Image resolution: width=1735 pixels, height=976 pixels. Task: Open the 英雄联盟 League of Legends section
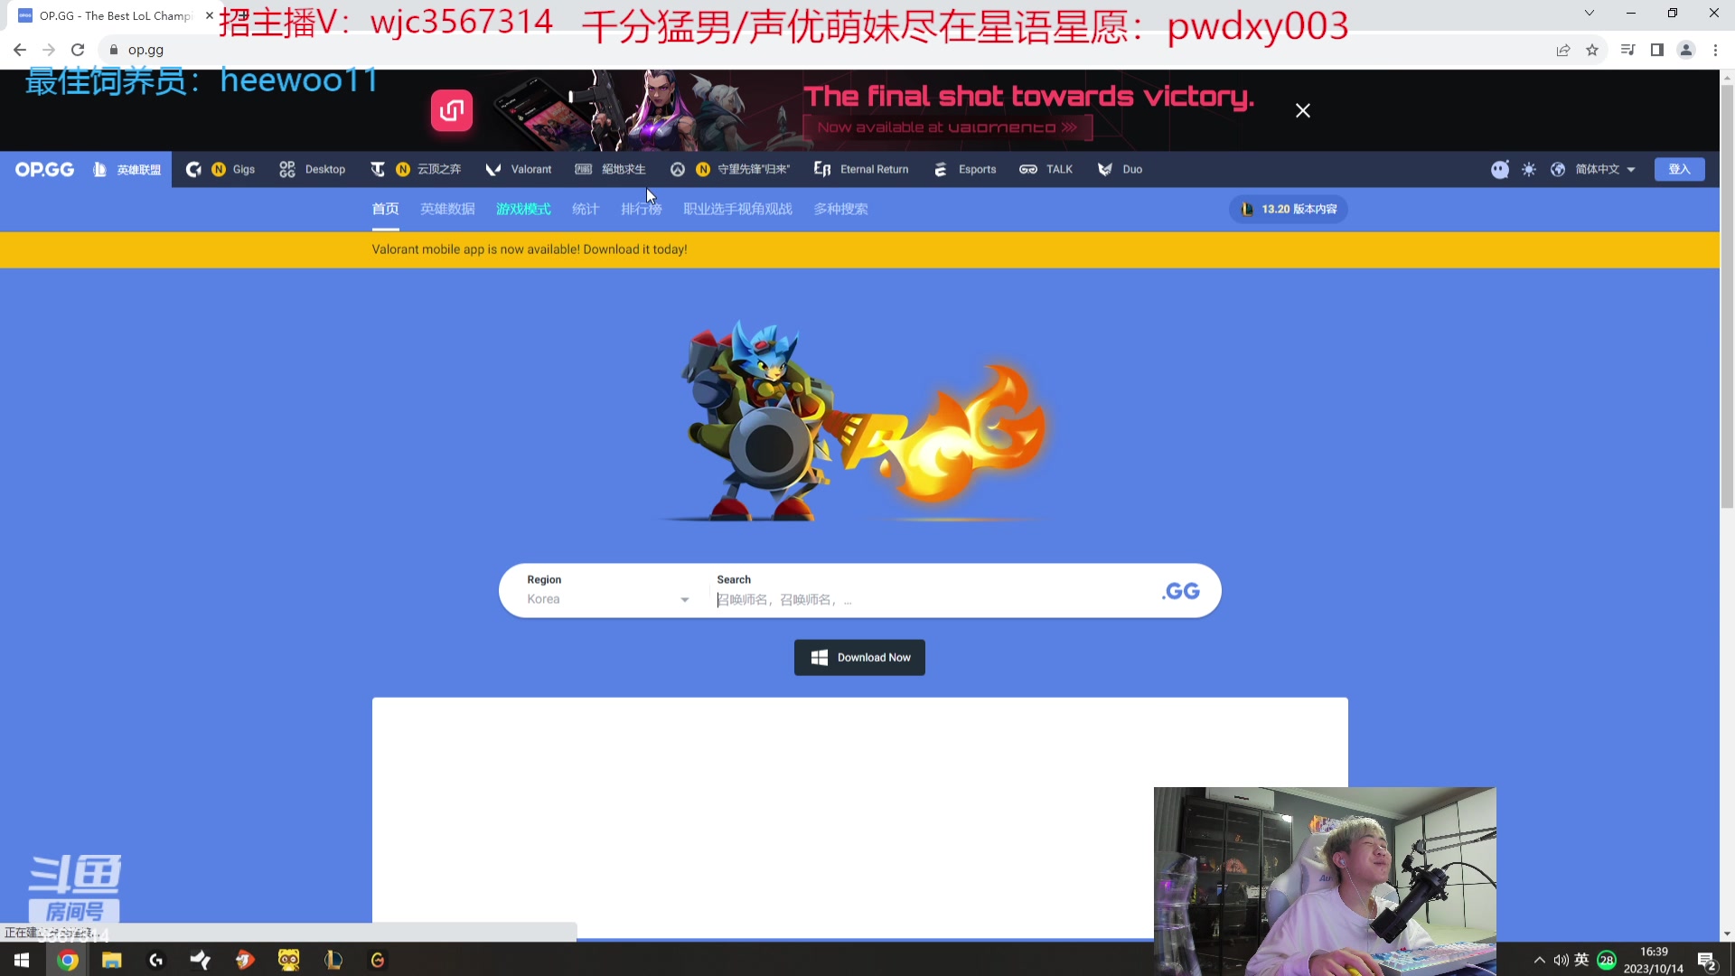tap(127, 169)
